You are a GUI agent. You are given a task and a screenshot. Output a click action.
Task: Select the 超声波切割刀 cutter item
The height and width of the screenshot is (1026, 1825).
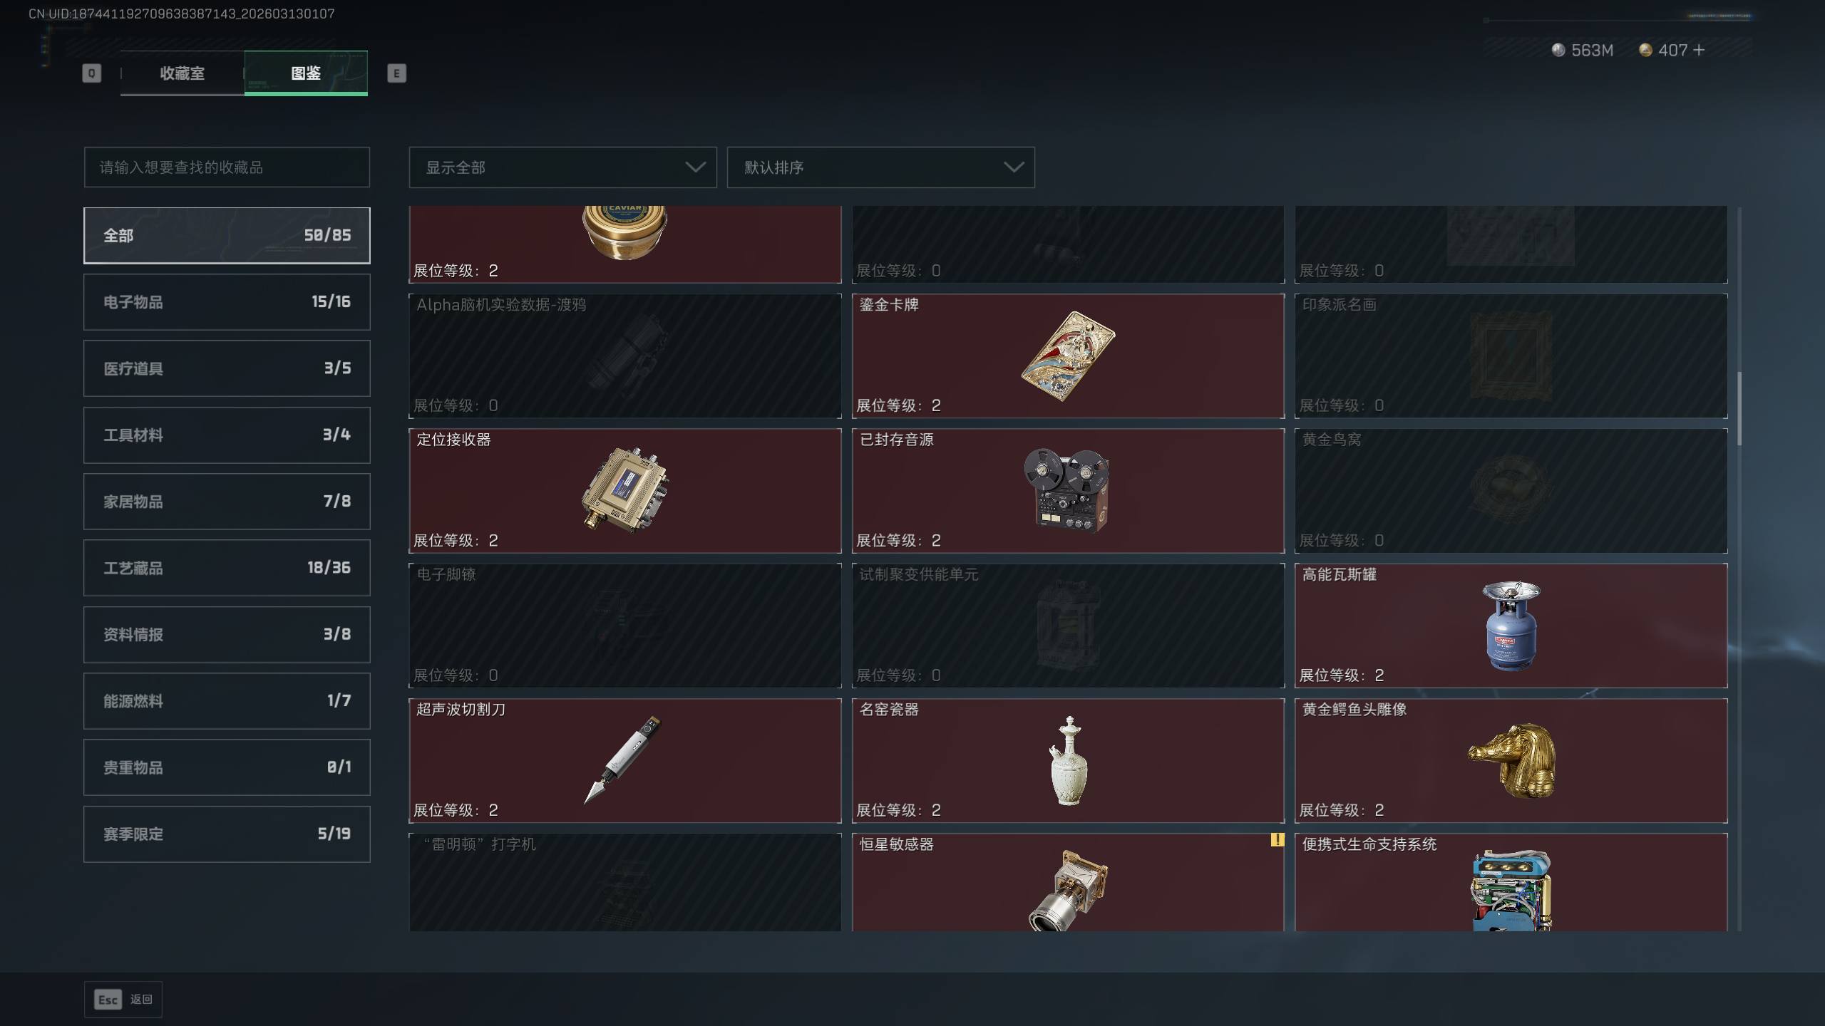pos(625,760)
